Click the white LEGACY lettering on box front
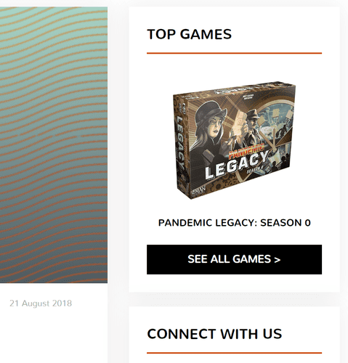 [x=236, y=165]
